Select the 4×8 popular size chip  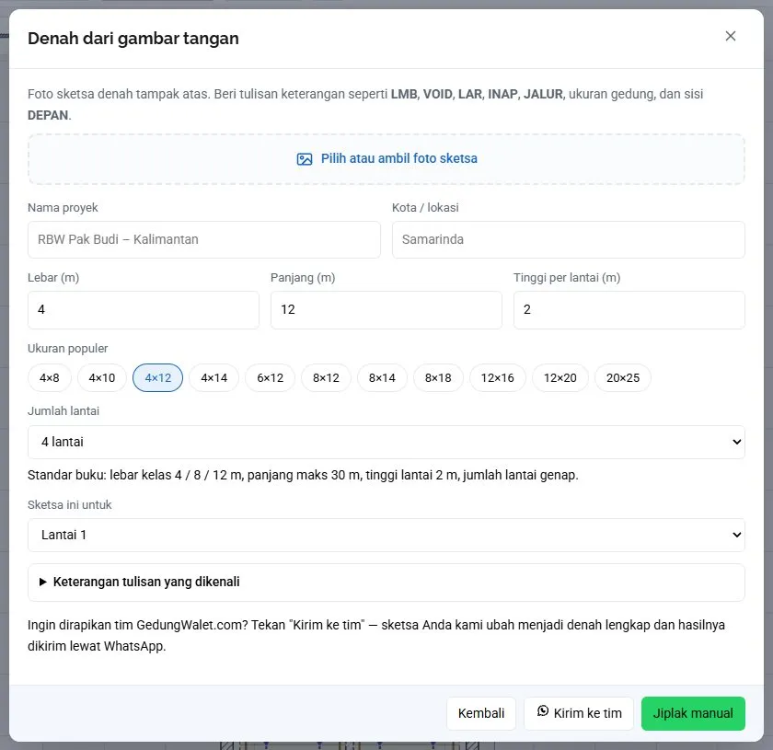click(x=50, y=377)
